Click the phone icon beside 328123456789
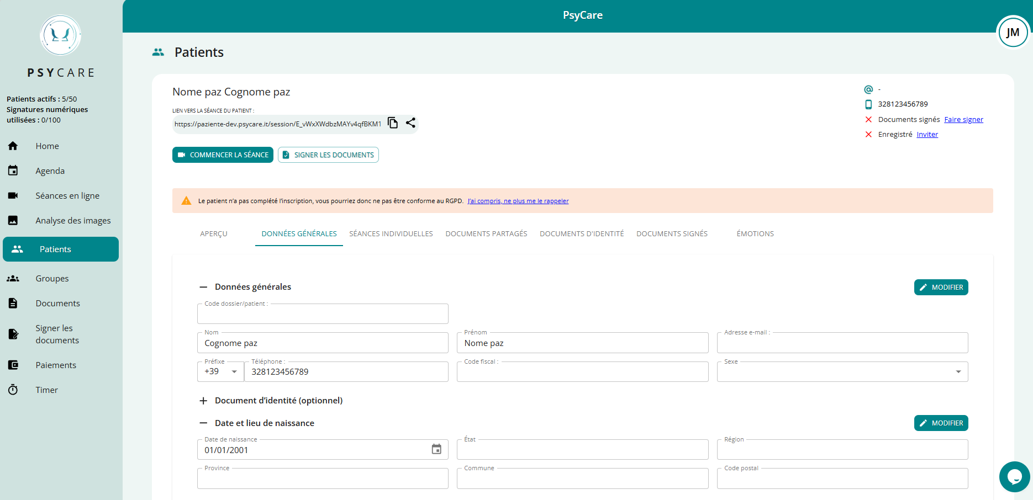 click(x=868, y=104)
